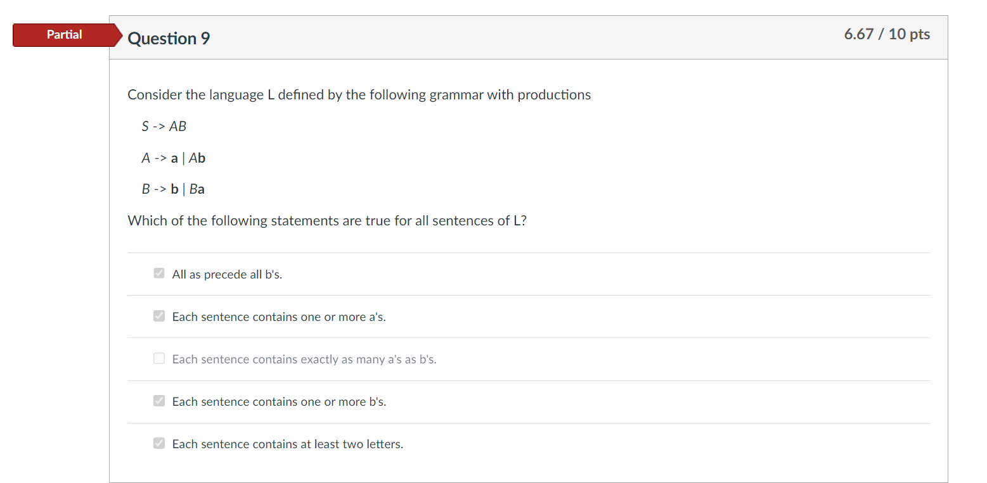Screen dimensions: 987x483
Task: Click the '6.67 / 10 pts' score
Action: pos(886,34)
